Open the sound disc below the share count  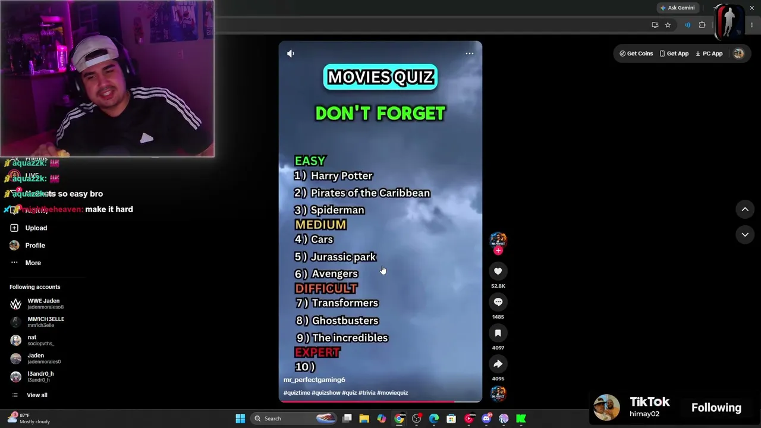[x=498, y=394]
